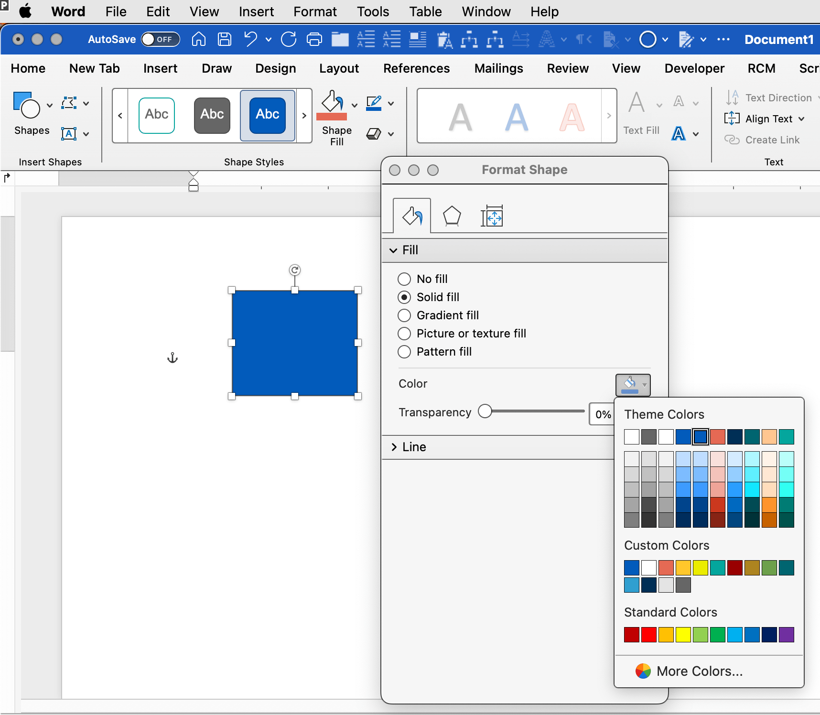Click the Undo arrow icon
The width and height of the screenshot is (820, 715).
(x=250, y=39)
